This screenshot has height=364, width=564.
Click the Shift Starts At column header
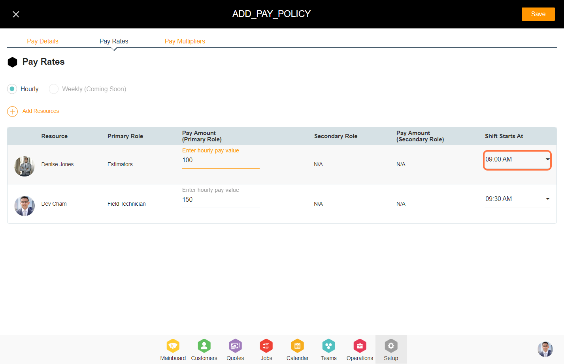504,136
